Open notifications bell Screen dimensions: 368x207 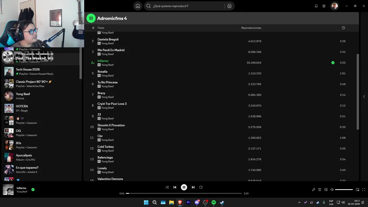pyautogui.click(x=316, y=6)
